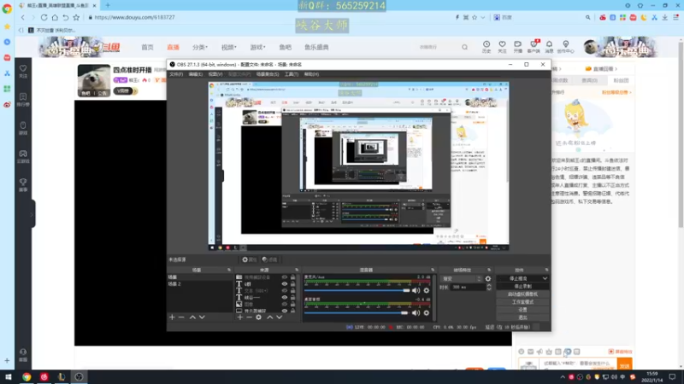The width and height of the screenshot is (684, 384).
Task: Open settings gear for the microphone/Aux audio channel
Action: 426,290
